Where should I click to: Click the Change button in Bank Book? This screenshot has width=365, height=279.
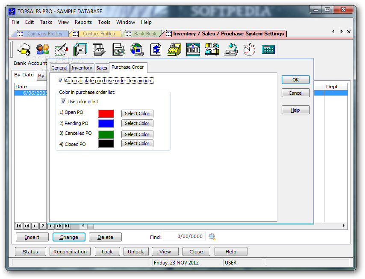pos(69,237)
